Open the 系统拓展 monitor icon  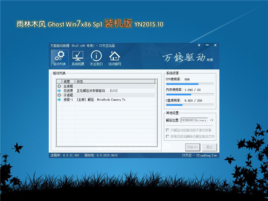pyautogui.click(x=78, y=59)
